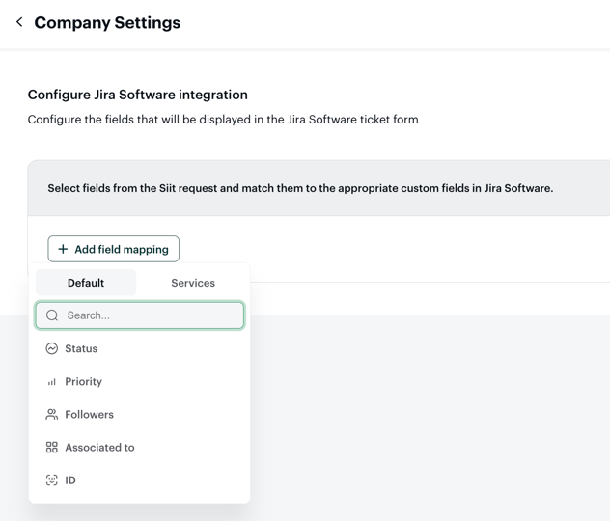Screen dimensions: 610x521
Task: Click the Followers people icon
Action: pyautogui.click(x=52, y=415)
